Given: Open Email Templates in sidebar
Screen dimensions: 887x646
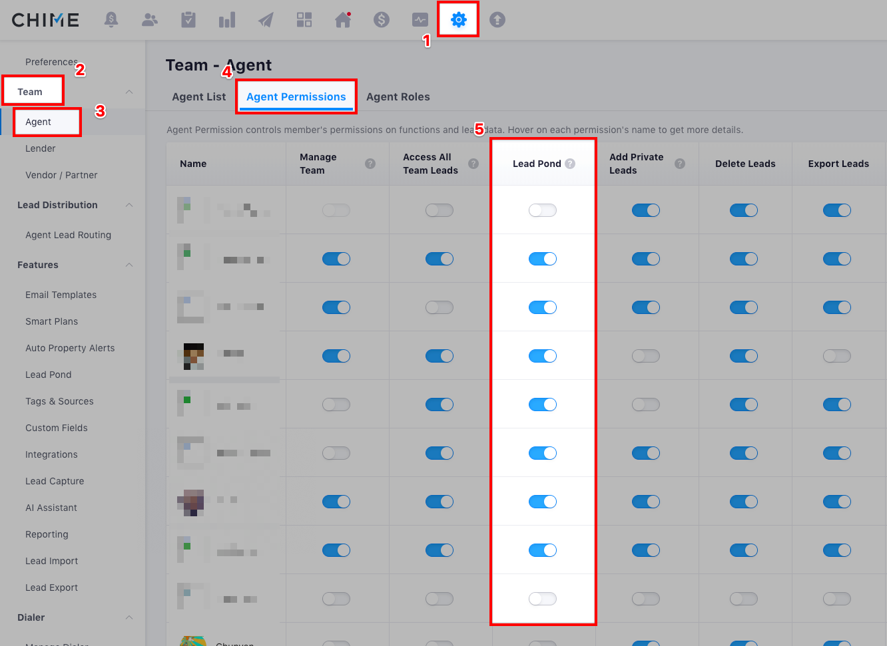Looking at the screenshot, I should pos(61,295).
